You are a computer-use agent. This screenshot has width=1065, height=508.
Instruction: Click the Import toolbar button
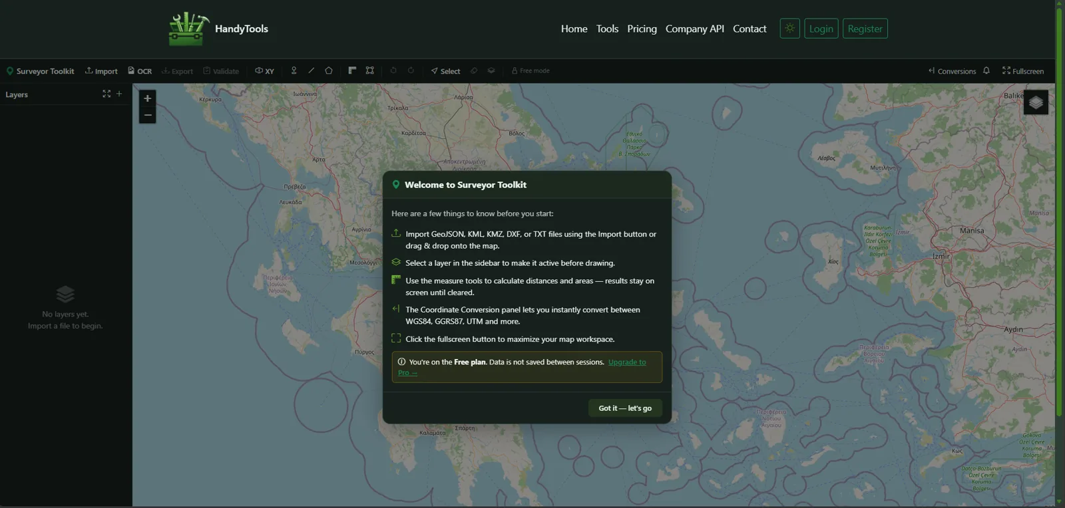[101, 71]
